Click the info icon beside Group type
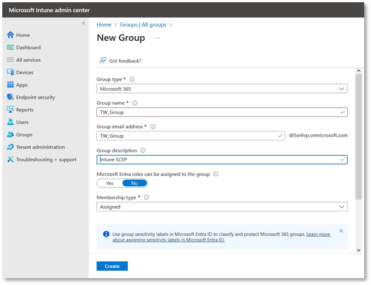 [132, 80]
